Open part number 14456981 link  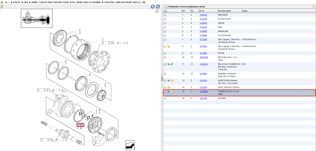(204, 92)
